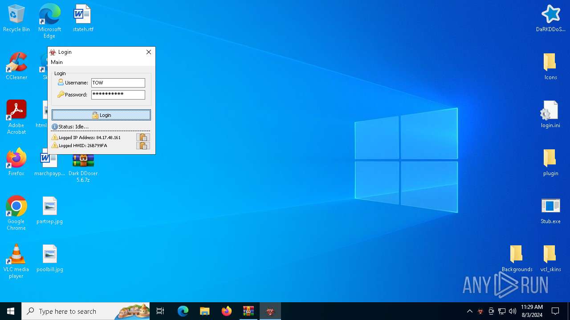This screenshot has height=320, width=570.
Task: Click Login button in Login window
Action: pos(101,115)
